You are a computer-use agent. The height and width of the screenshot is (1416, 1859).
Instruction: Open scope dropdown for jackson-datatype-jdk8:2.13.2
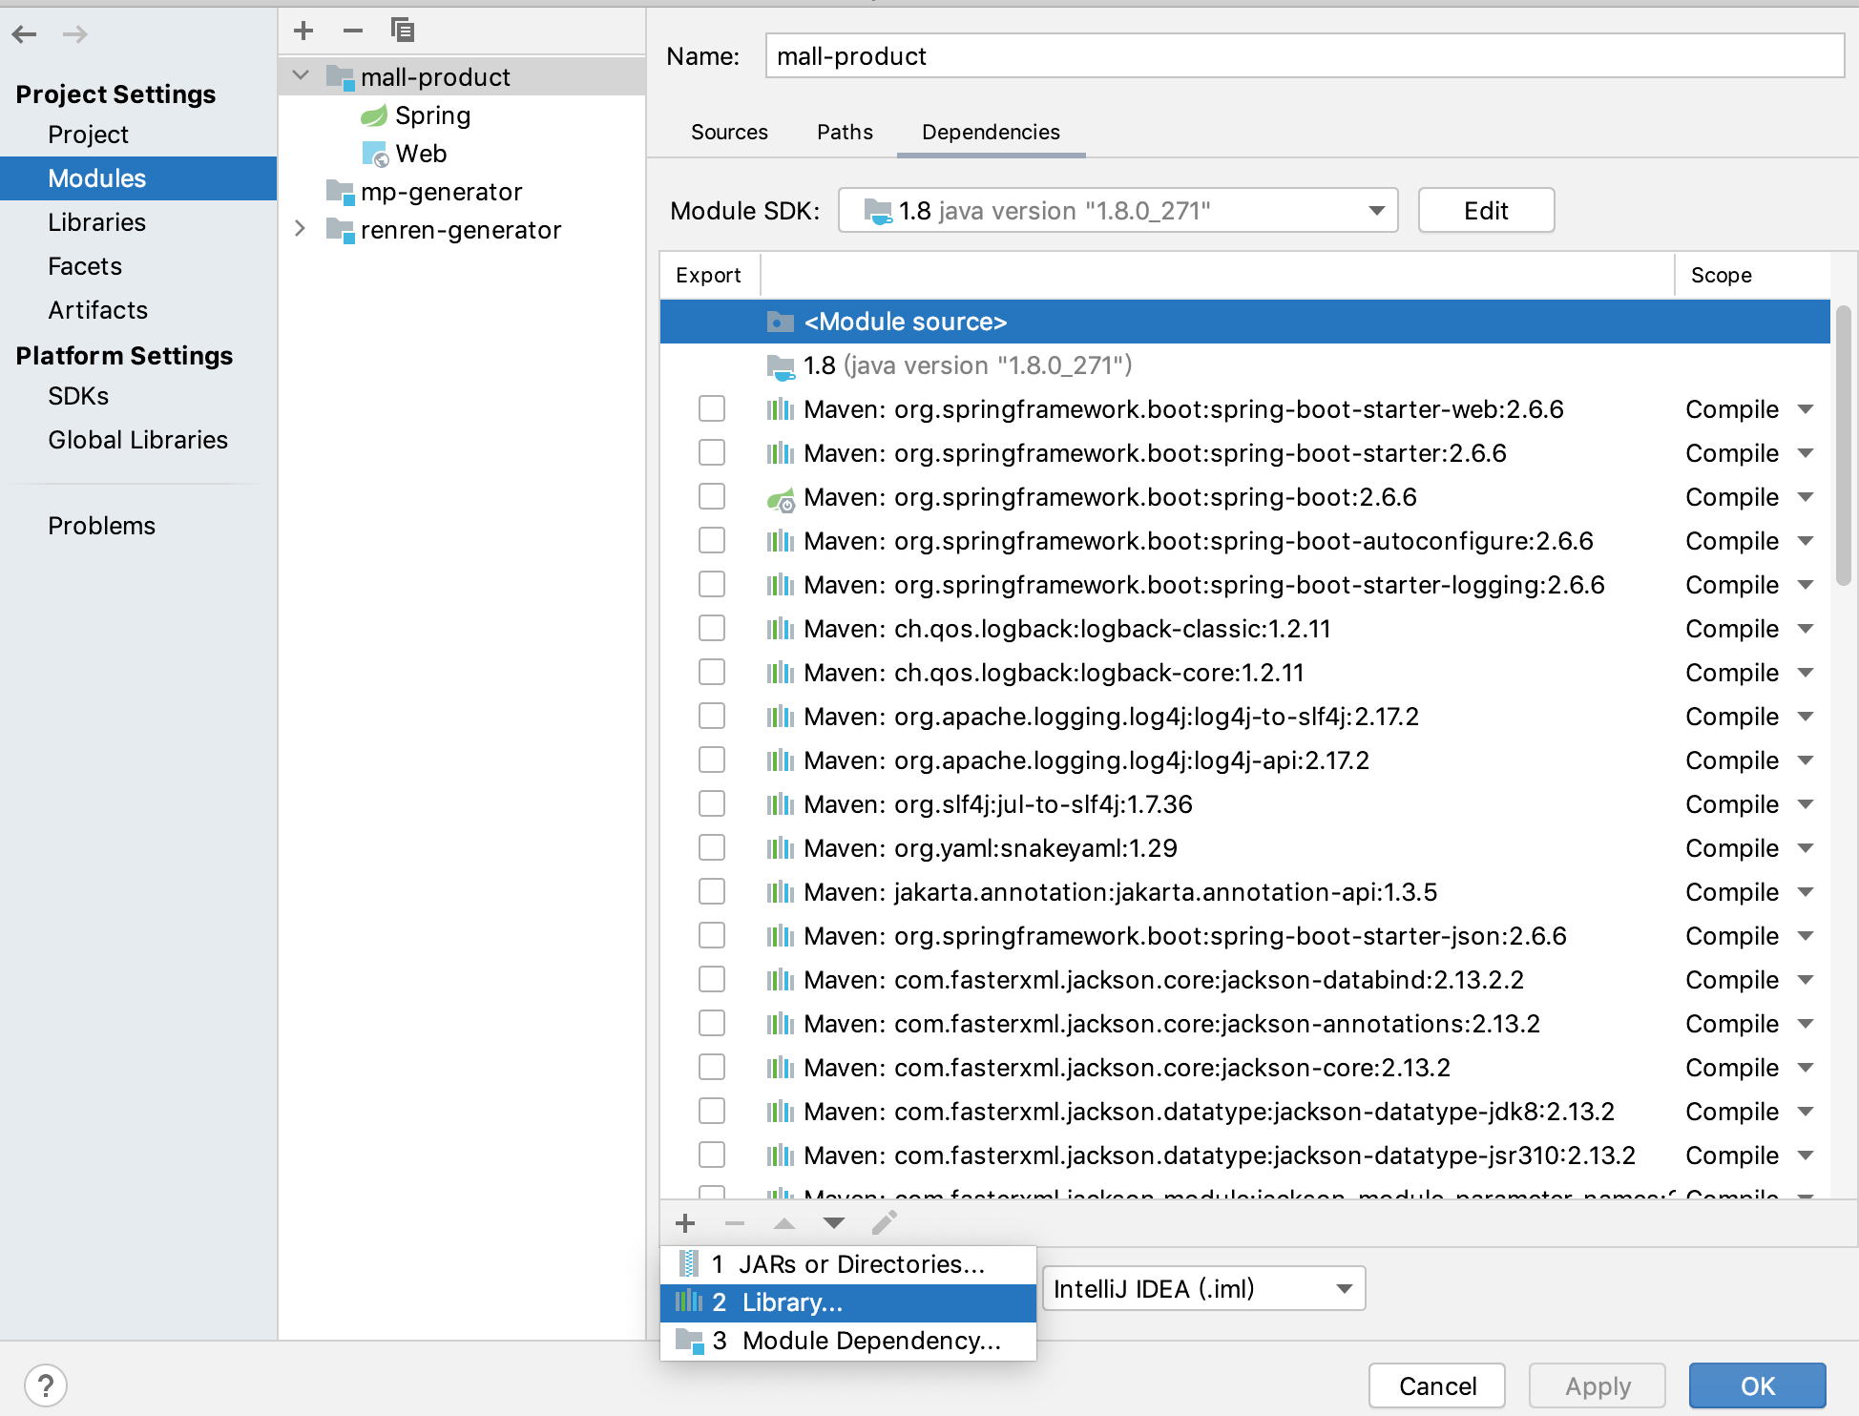point(1806,1112)
